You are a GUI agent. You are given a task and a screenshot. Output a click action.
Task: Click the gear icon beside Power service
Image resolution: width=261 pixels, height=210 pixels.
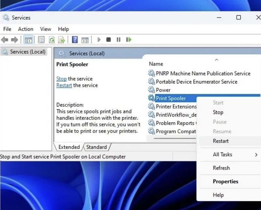tap(151, 90)
